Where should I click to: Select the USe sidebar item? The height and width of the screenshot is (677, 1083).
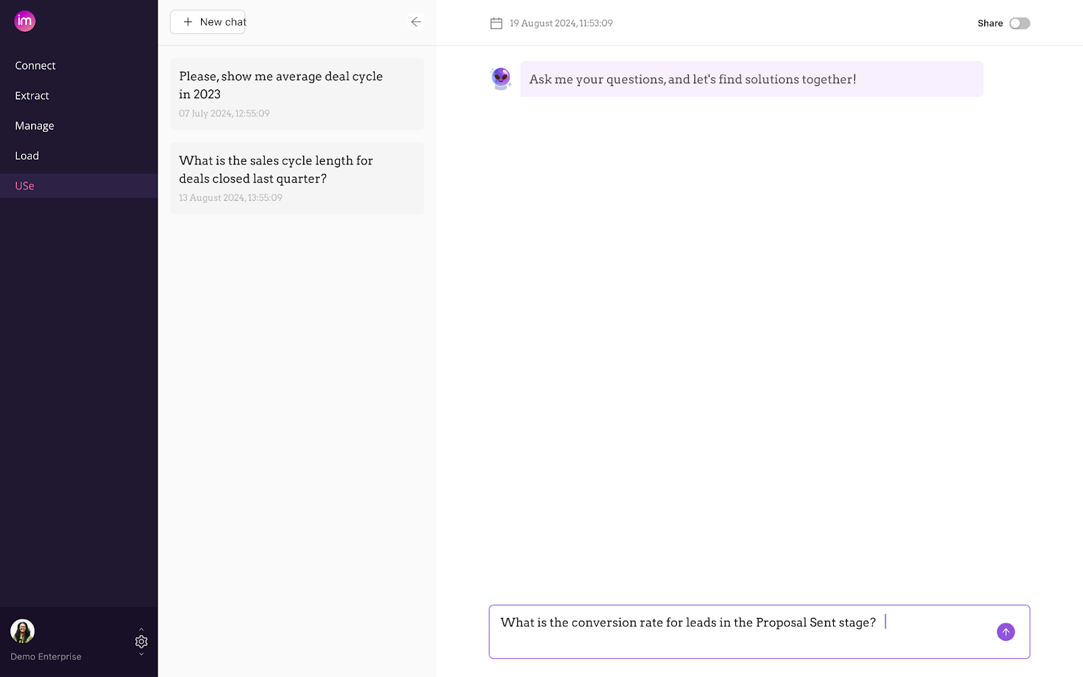click(25, 185)
